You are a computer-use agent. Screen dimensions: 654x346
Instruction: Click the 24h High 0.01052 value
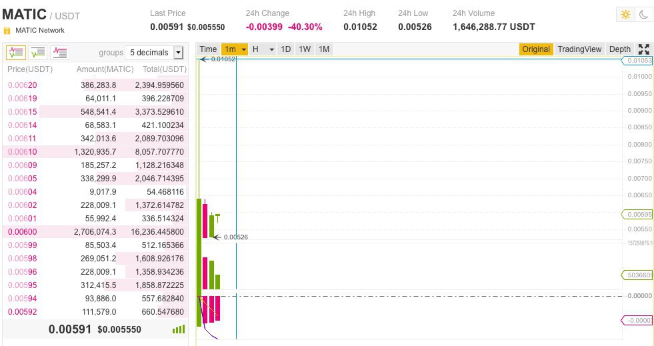[360, 27]
